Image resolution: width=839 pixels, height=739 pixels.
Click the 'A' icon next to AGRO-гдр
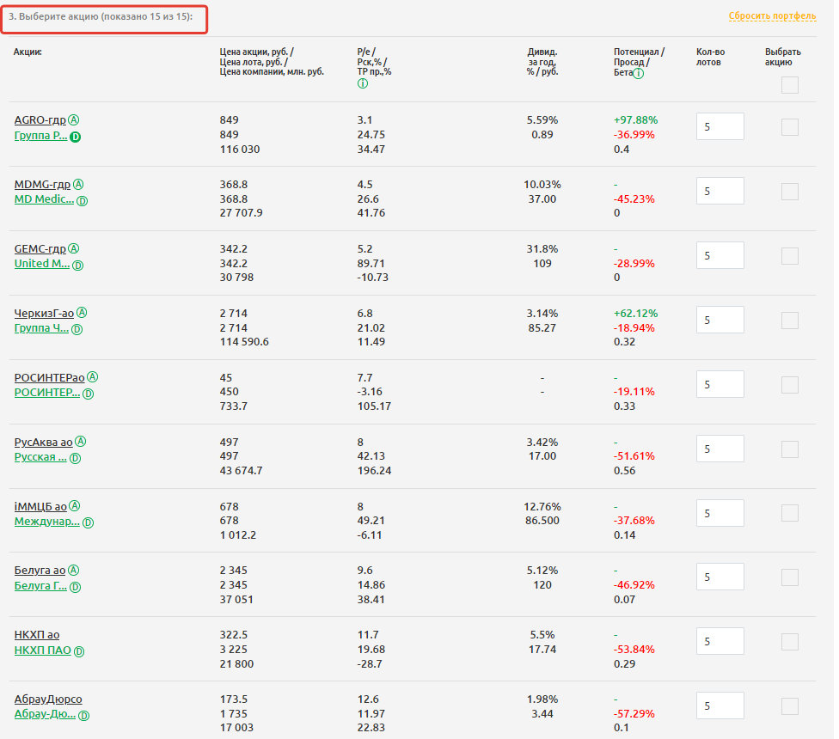tap(74, 119)
